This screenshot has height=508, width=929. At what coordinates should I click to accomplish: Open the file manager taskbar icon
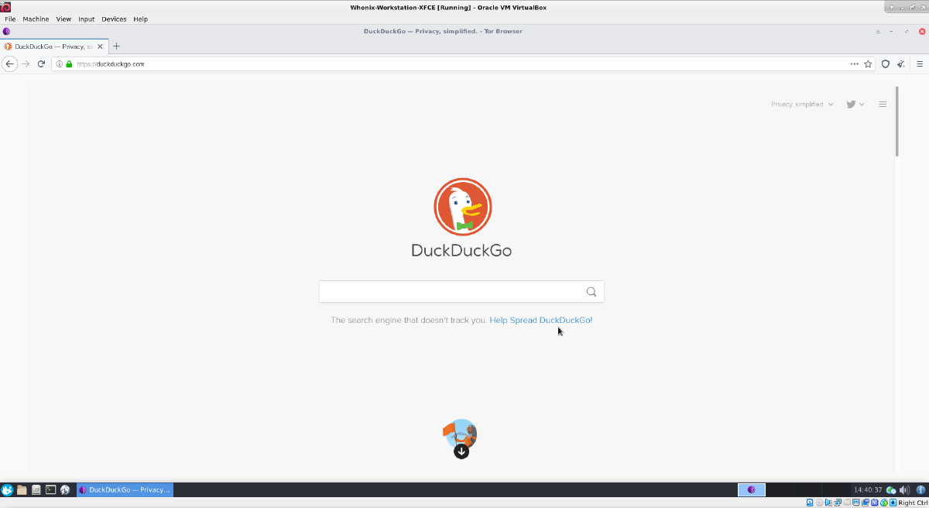22,489
